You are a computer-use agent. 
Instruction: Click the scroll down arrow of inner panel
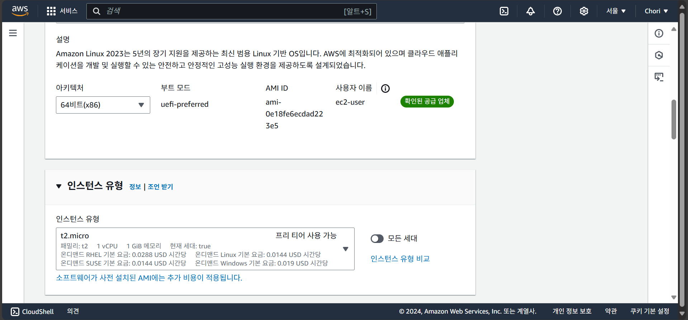tap(674, 297)
